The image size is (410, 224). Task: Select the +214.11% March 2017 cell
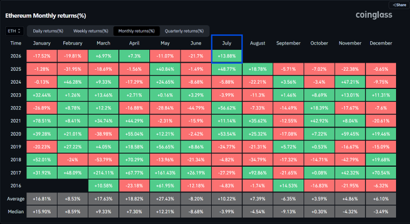(x=103, y=173)
